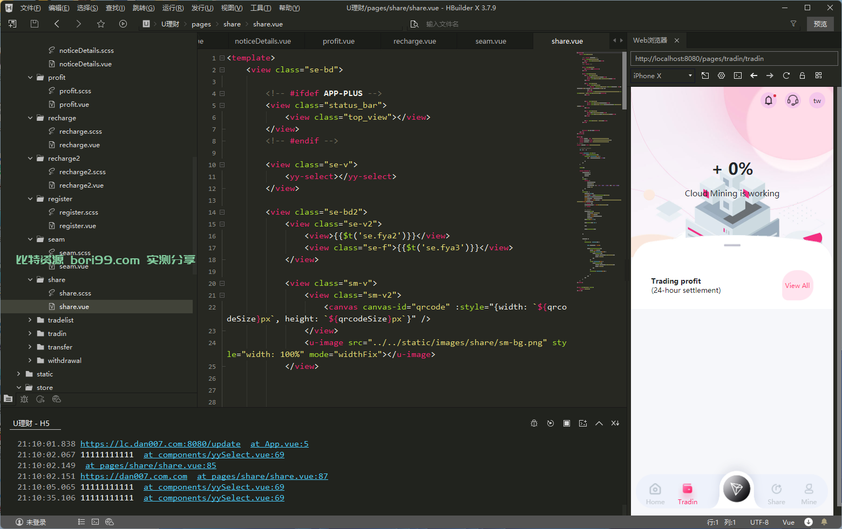Viewport: 842px width, 529px height.
Task: Click the New file toolbar icon
Action: pyautogui.click(x=12, y=24)
